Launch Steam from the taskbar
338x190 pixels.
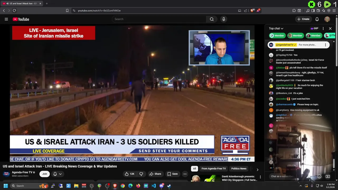pos(169,186)
